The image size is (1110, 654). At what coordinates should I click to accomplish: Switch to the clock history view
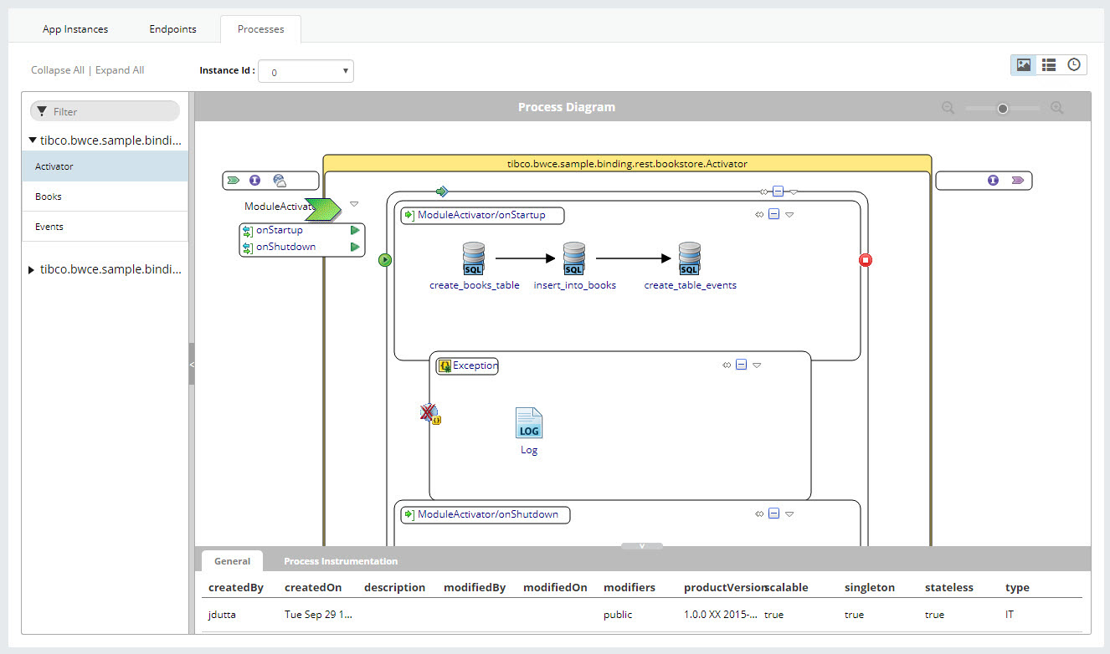point(1073,64)
